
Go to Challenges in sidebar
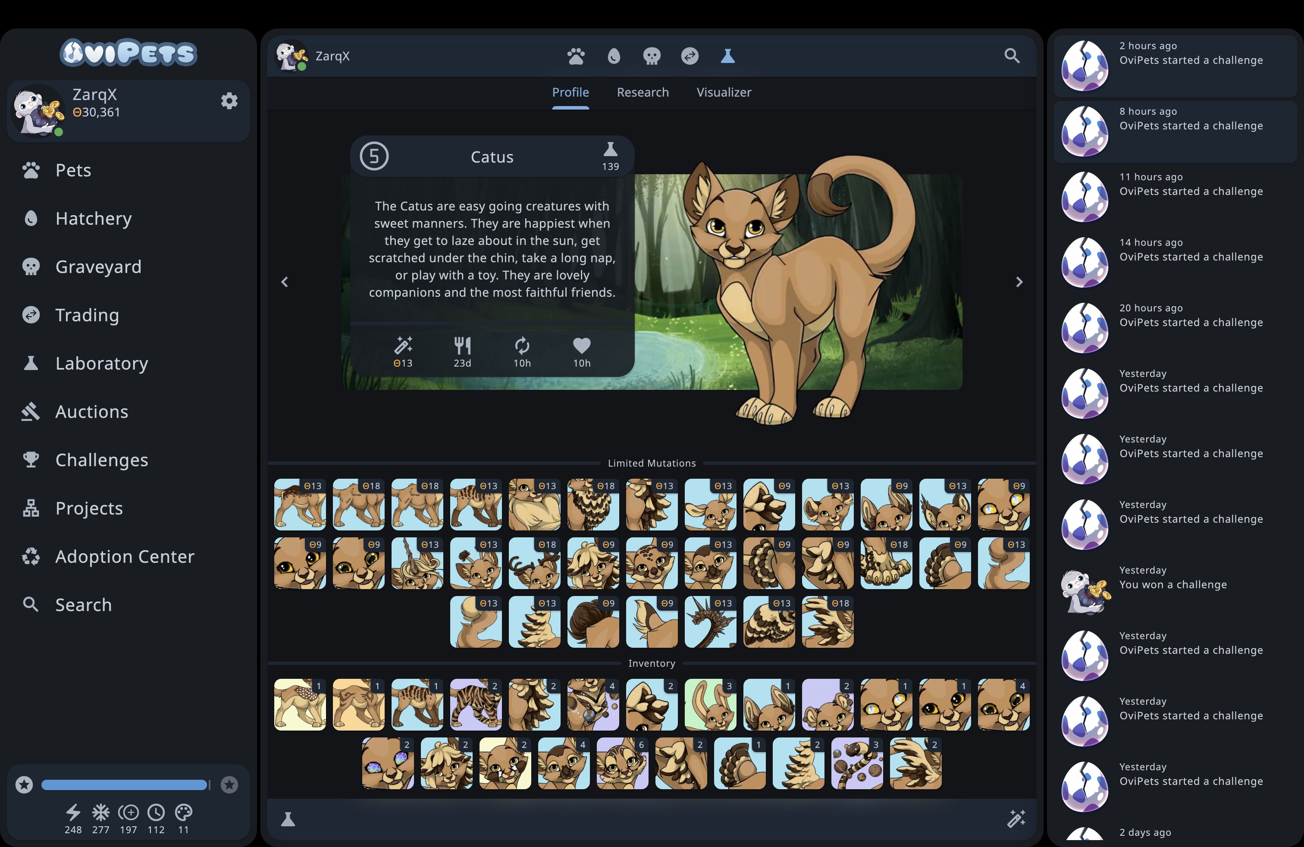pos(129,460)
